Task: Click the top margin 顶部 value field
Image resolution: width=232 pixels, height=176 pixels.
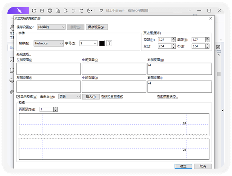Action: (165, 40)
